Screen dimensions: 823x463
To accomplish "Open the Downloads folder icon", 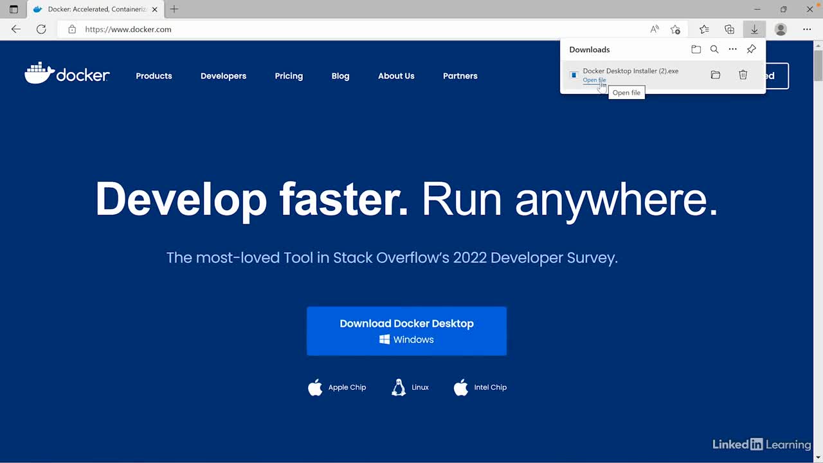I will [x=696, y=50].
